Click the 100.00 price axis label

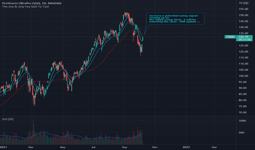pyautogui.click(x=243, y=76)
